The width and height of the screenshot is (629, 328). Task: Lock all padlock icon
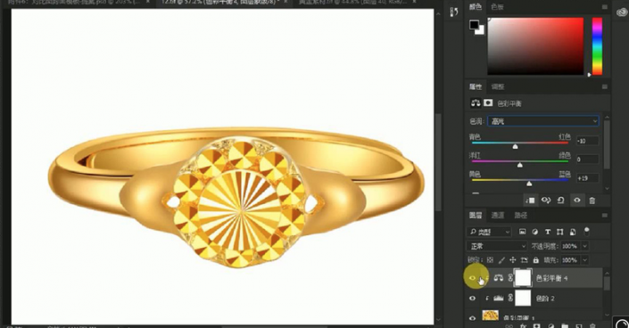click(536, 260)
